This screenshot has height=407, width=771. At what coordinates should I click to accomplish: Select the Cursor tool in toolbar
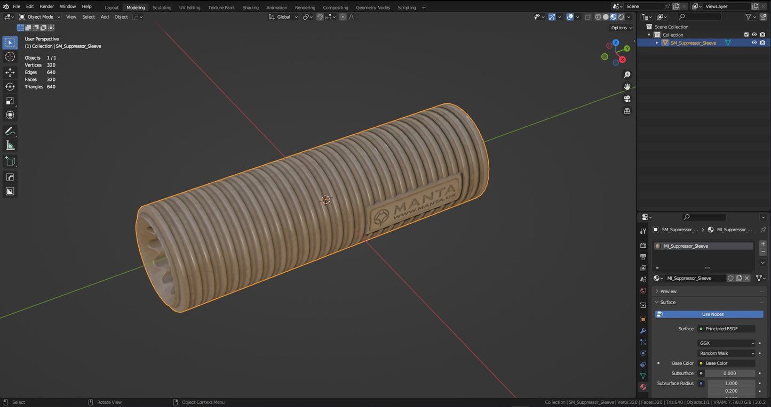pos(10,57)
